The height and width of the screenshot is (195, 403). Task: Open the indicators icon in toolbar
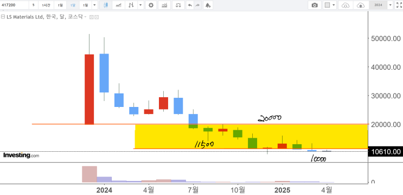coord(164,5)
